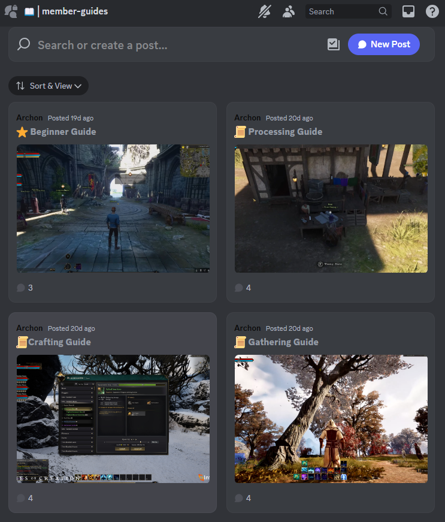The width and height of the screenshot is (445, 522).
Task: Open the Crafting Guide screenshot thumbnail
Action: [113, 419]
